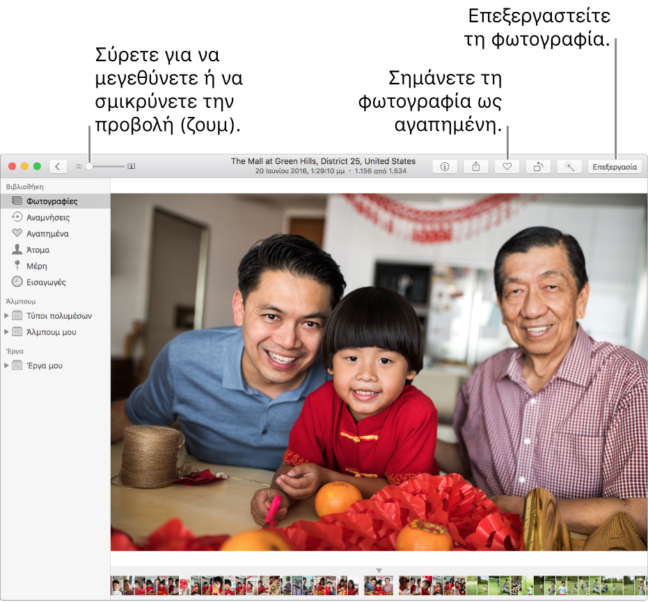Select the highlighted current thumbnail in filmstrip
This screenshot has width=648, height=602.
(379, 585)
